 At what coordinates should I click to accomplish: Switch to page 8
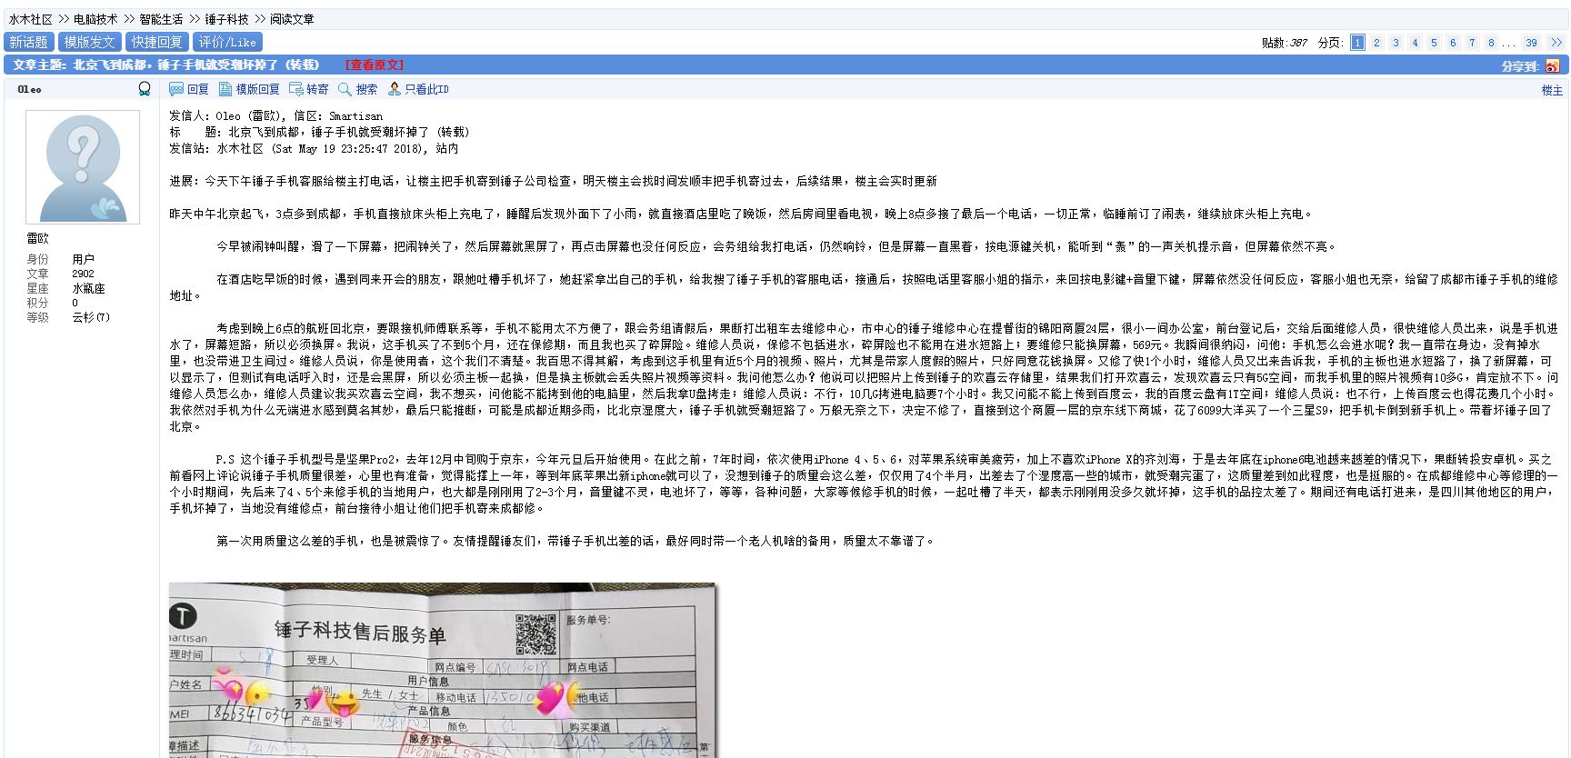[1491, 43]
